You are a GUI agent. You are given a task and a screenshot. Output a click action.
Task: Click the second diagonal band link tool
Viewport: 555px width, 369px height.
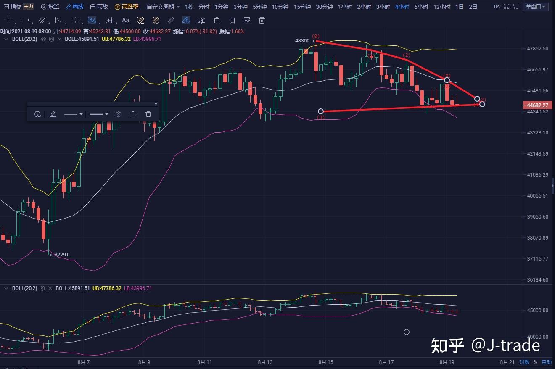click(x=156, y=20)
